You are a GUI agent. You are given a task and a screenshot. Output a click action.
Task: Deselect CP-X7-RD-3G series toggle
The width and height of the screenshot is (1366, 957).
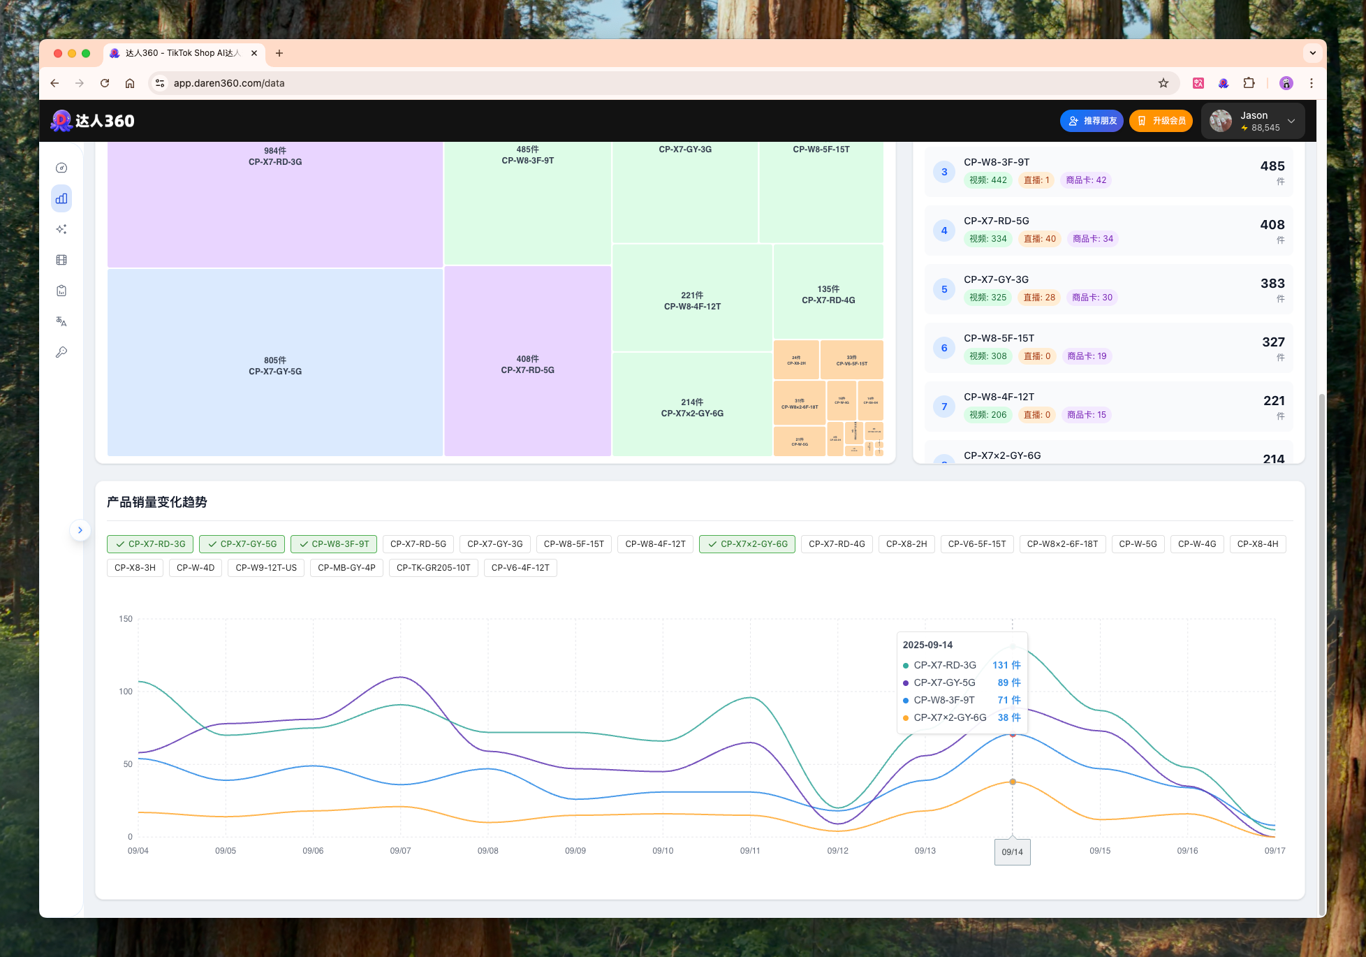point(150,544)
